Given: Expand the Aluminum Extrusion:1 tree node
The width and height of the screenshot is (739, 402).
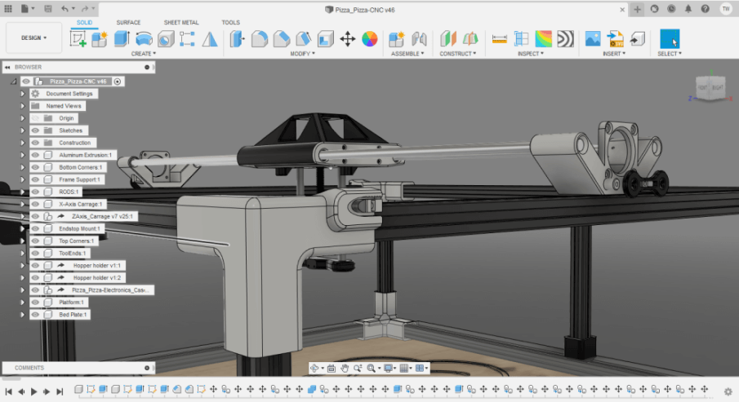Looking at the screenshot, I should pos(23,155).
